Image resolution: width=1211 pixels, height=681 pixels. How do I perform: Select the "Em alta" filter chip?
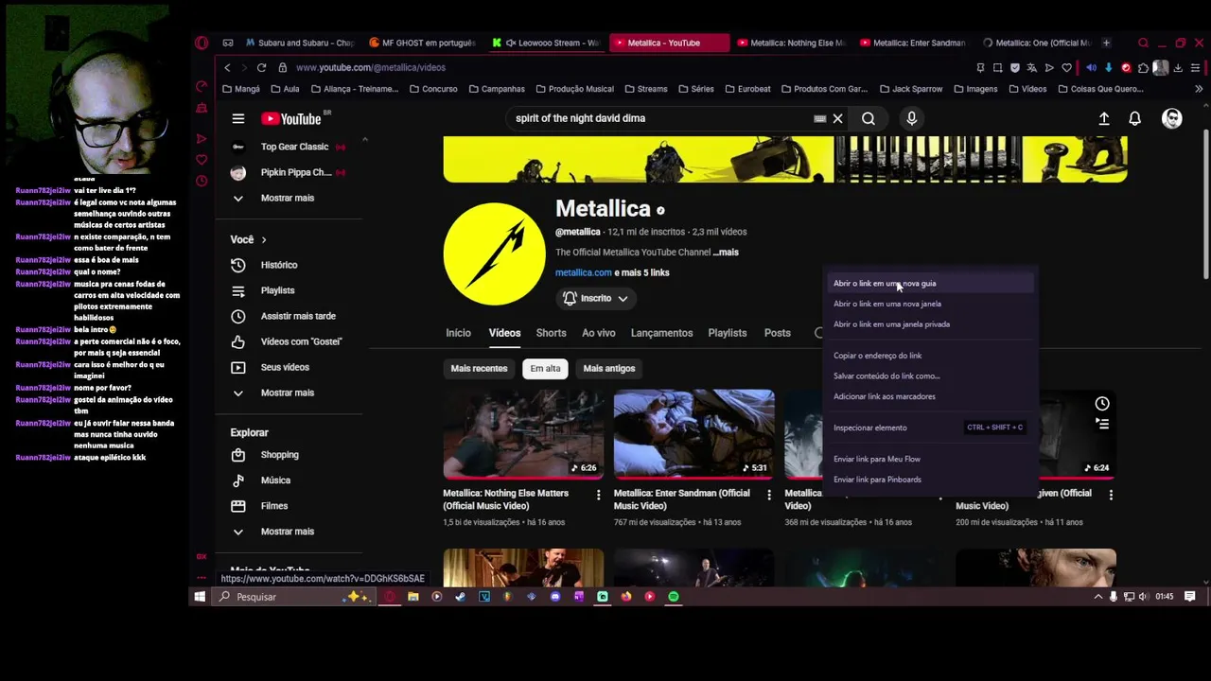[x=545, y=368]
